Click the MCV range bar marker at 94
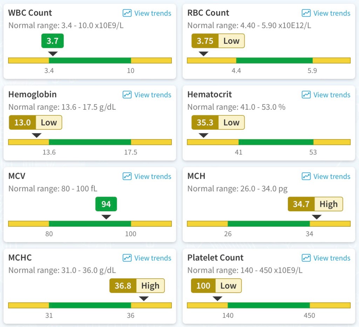The image size is (359, 327). (x=106, y=217)
